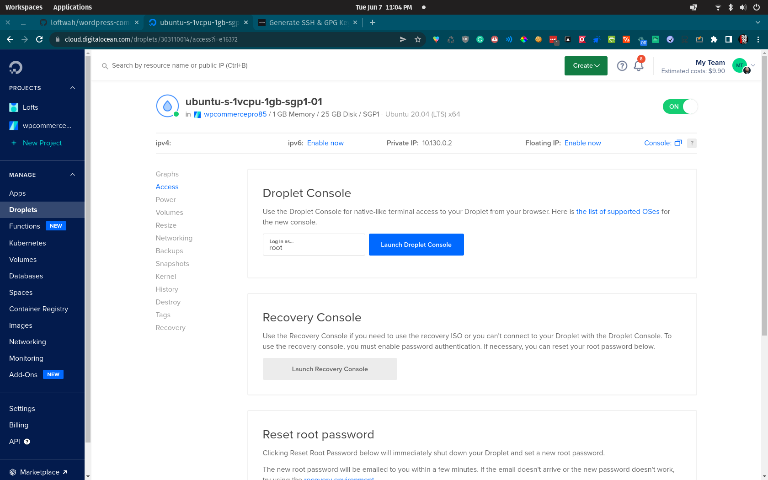Collapse the PROJECTS section
The image size is (768, 480).
click(x=73, y=88)
